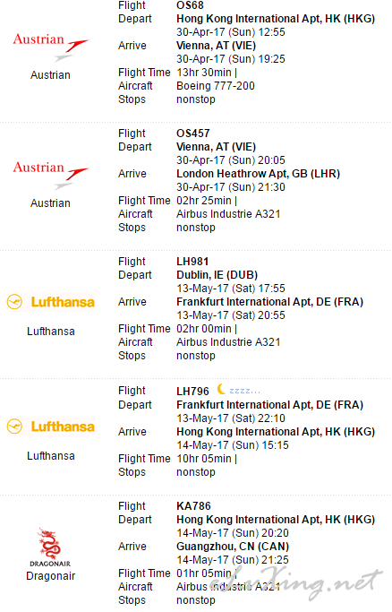
Task: Select flight number OS68
Action: [x=190, y=5]
